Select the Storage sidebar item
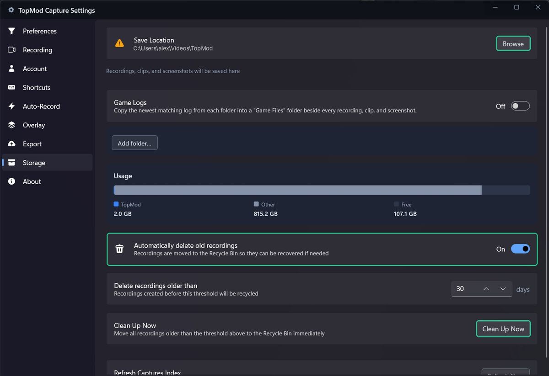This screenshot has height=376, width=549. tap(47, 162)
